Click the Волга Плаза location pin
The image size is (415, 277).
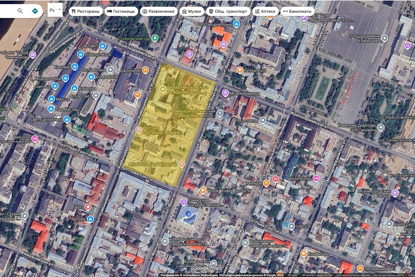(x=110, y=70)
